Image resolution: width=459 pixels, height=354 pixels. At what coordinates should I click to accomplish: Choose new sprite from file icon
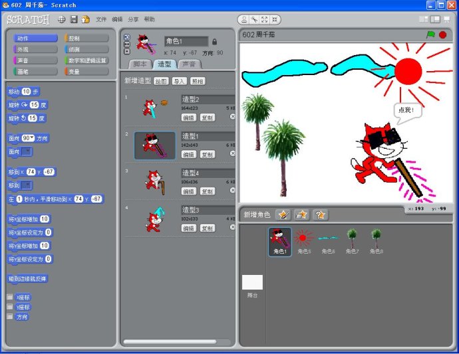pos(301,215)
